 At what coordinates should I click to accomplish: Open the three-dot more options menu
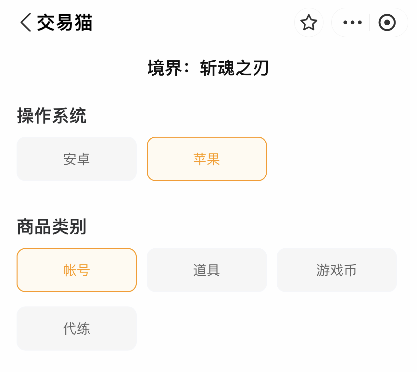click(x=352, y=22)
